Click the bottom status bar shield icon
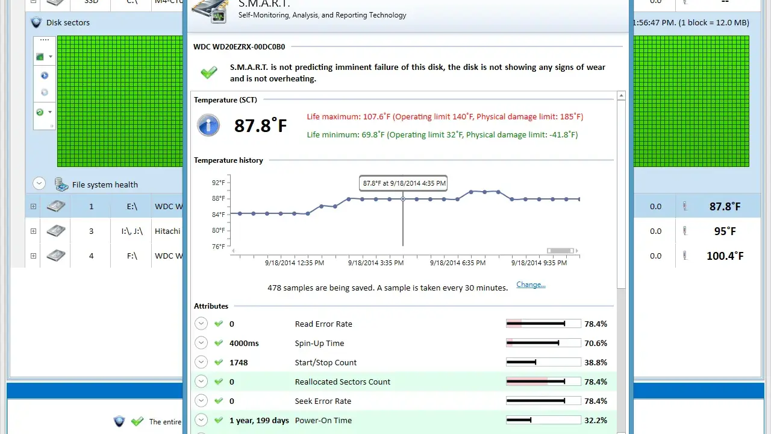 [x=119, y=421]
